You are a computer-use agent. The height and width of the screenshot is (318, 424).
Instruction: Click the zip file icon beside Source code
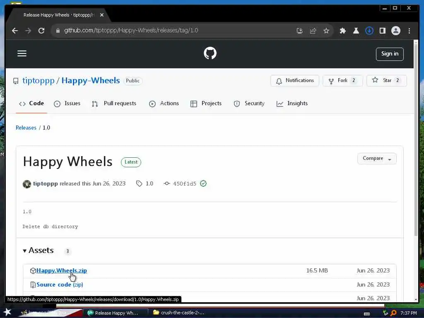pos(33,285)
